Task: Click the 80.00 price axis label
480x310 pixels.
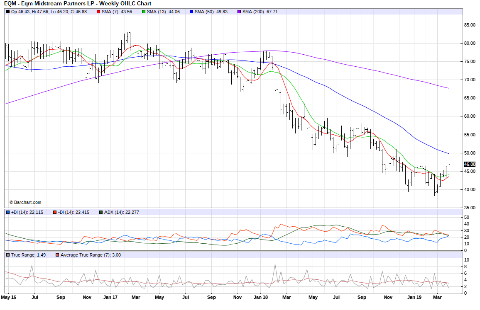Action: pos(470,44)
